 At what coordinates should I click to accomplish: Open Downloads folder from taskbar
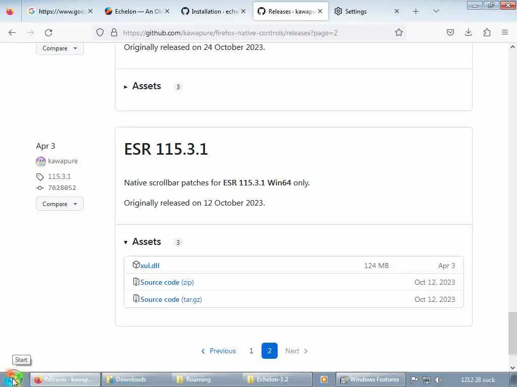click(136, 379)
